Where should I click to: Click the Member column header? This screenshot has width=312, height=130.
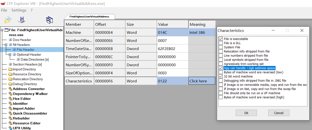(x=79, y=24)
